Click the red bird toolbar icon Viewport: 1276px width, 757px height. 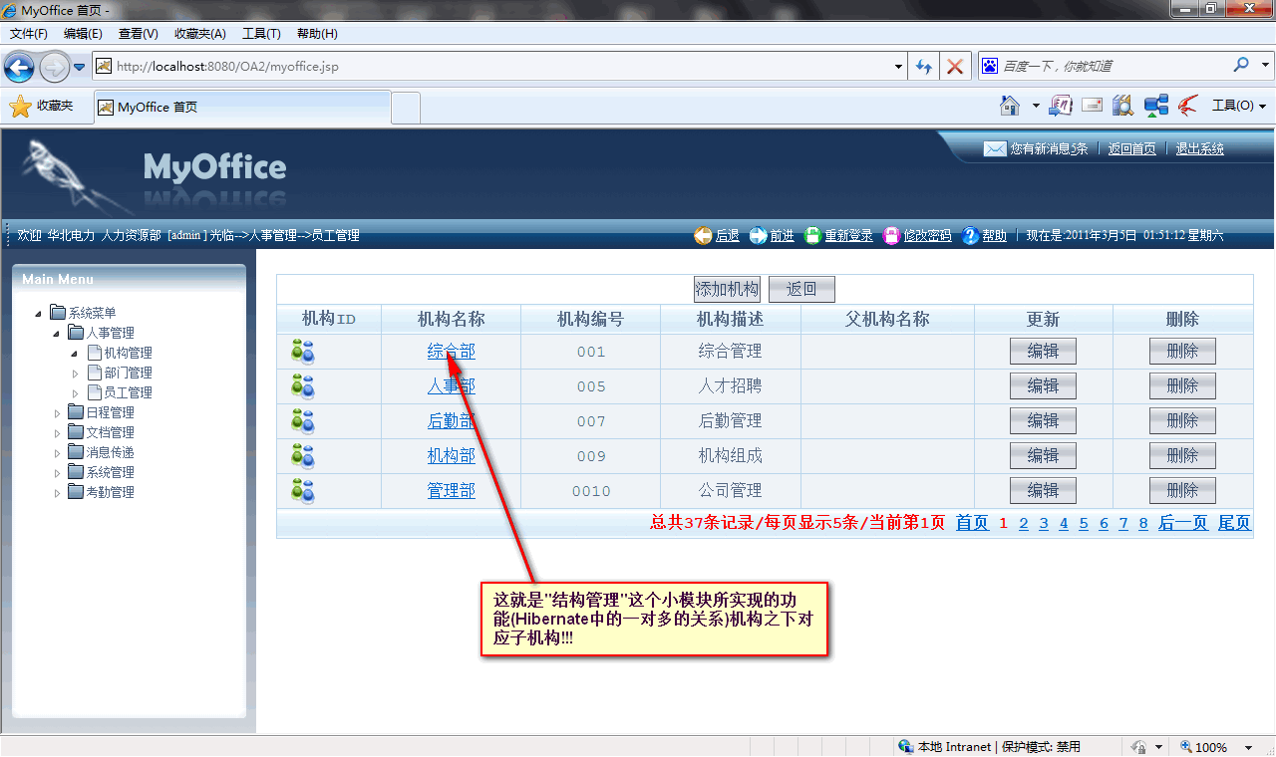pyautogui.click(x=1187, y=105)
